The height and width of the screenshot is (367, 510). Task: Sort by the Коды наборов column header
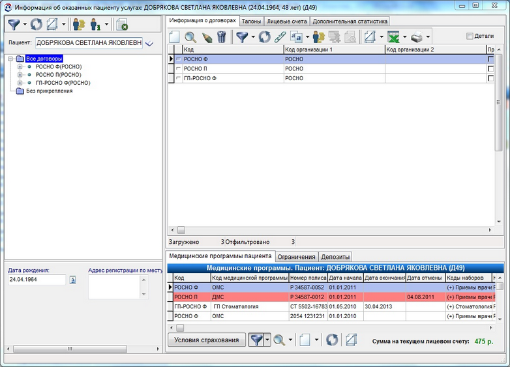[468, 278]
